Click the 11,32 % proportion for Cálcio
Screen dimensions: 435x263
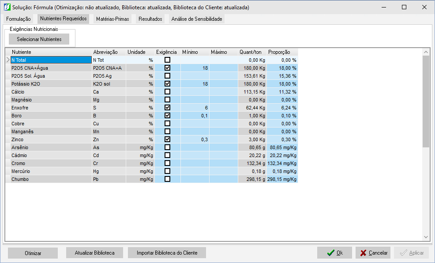(282, 92)
